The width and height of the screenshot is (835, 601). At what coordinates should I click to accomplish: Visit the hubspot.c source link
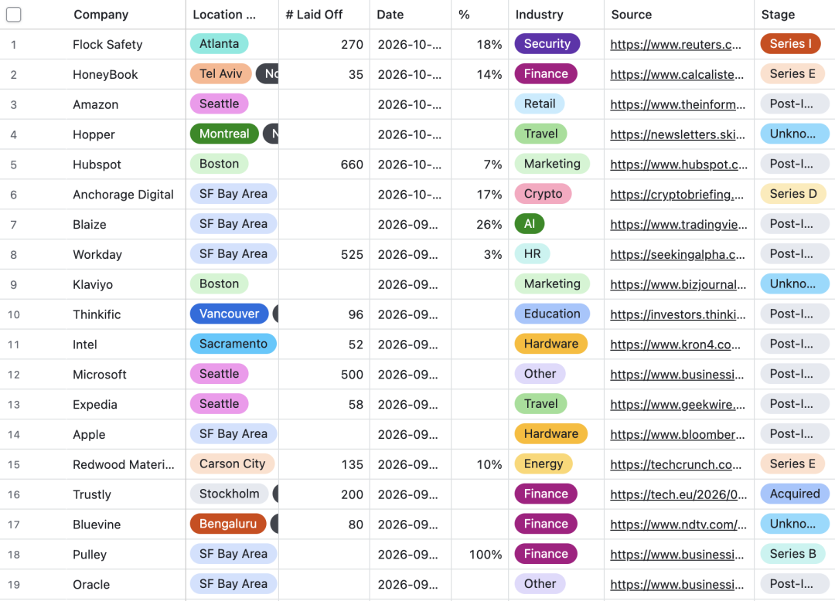pos(679,165)
